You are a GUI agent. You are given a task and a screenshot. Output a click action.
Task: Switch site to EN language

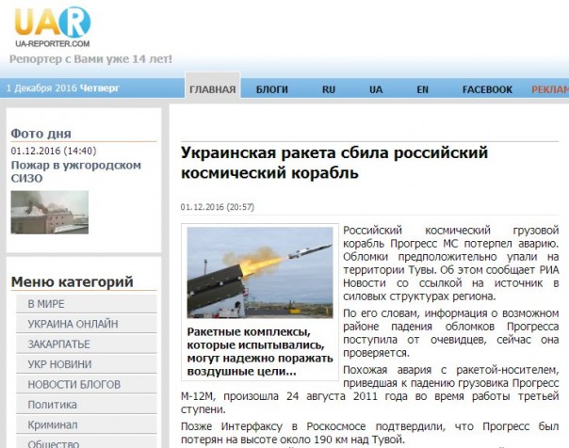pos(423,89)
